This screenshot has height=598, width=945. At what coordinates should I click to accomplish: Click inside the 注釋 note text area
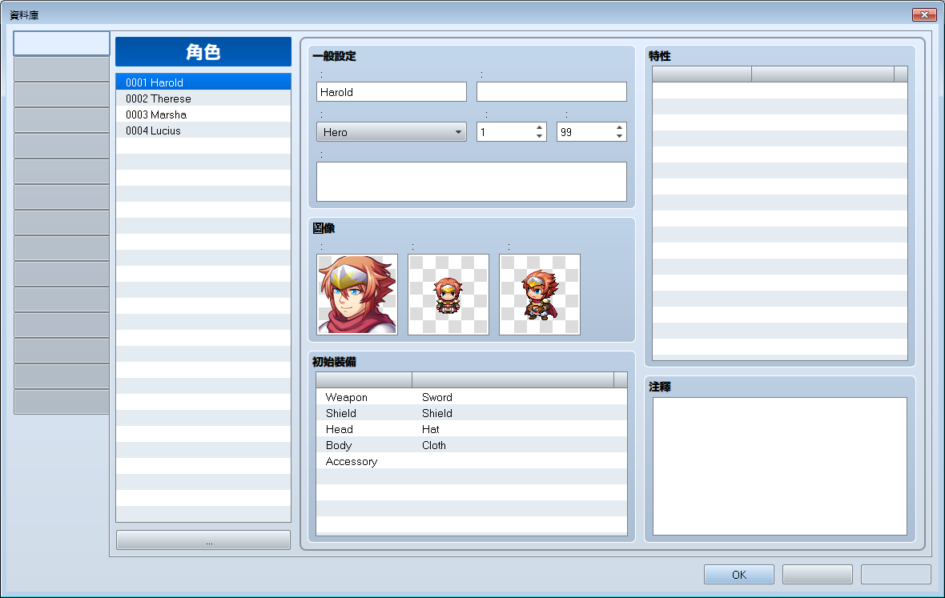[x=780, y=466]
